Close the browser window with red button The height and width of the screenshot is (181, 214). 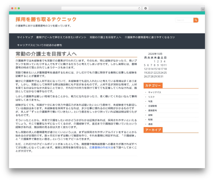(12, 8)
